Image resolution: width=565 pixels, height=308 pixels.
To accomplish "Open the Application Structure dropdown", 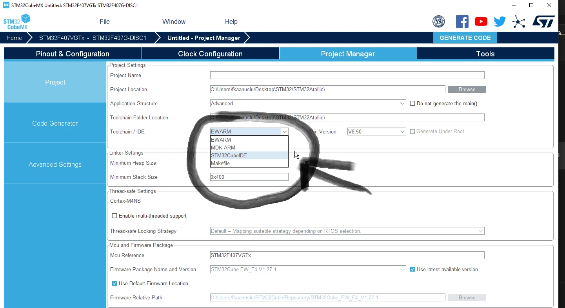I will point(308,103).
